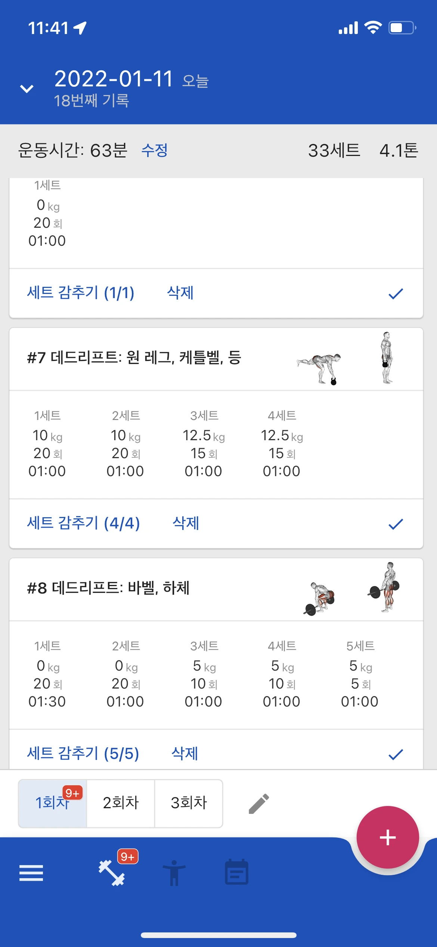437x947 pixels.
Task: Expand the date dropdown chevron
Action: pyautogui.click(x=27, y=89)
